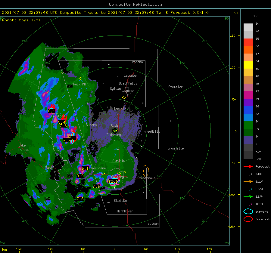Click the 6.5 storm top label
Screen dimensions: 271x253
[x=66, y=140]
